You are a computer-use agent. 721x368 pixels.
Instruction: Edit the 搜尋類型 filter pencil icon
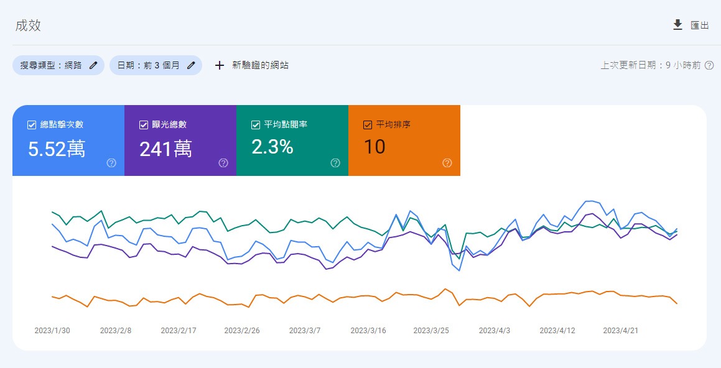click(93, 65)
